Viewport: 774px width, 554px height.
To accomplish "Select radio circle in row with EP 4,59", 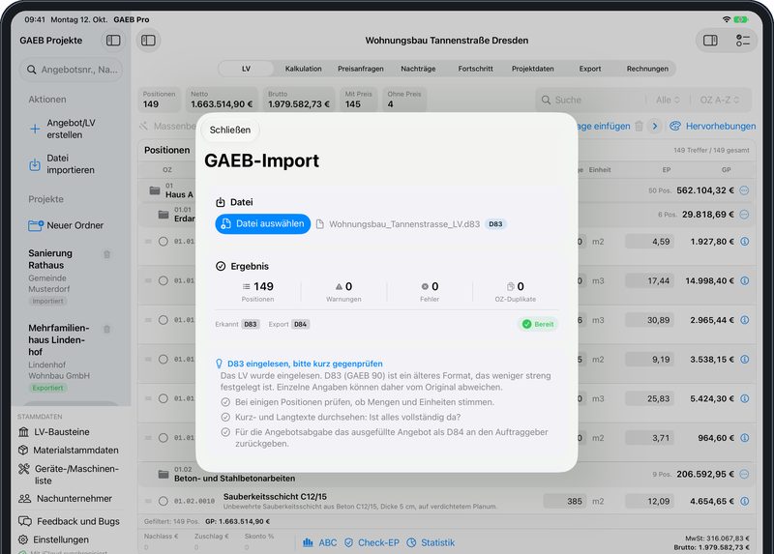I will 163,242.
